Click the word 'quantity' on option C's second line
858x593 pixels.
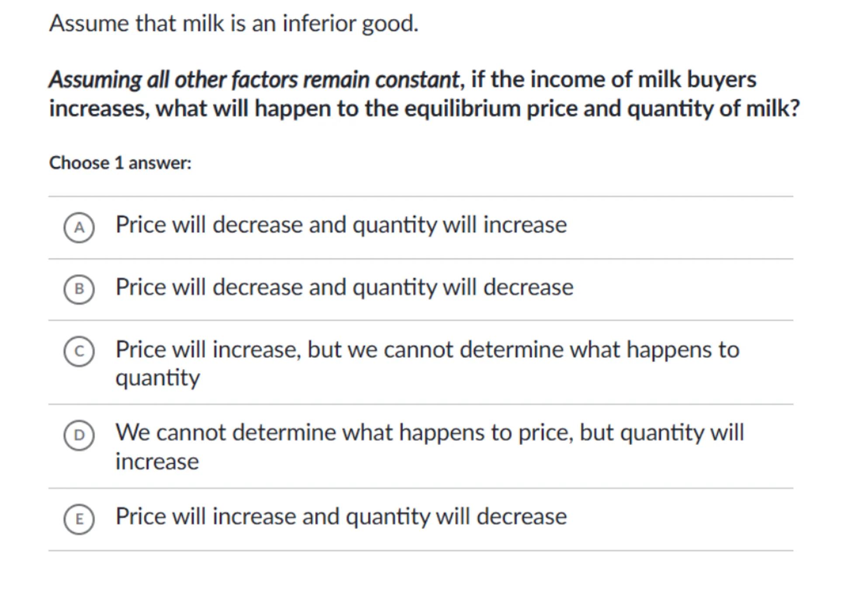[158, 378]
